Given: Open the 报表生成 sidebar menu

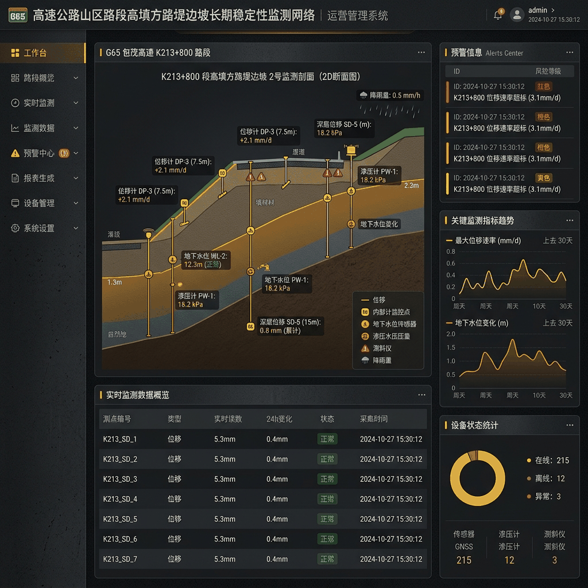Looking at the screenshot, I should click(42, 178).
